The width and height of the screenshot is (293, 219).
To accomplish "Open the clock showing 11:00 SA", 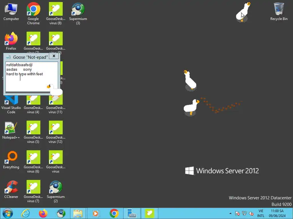I will tap(277, 213).
